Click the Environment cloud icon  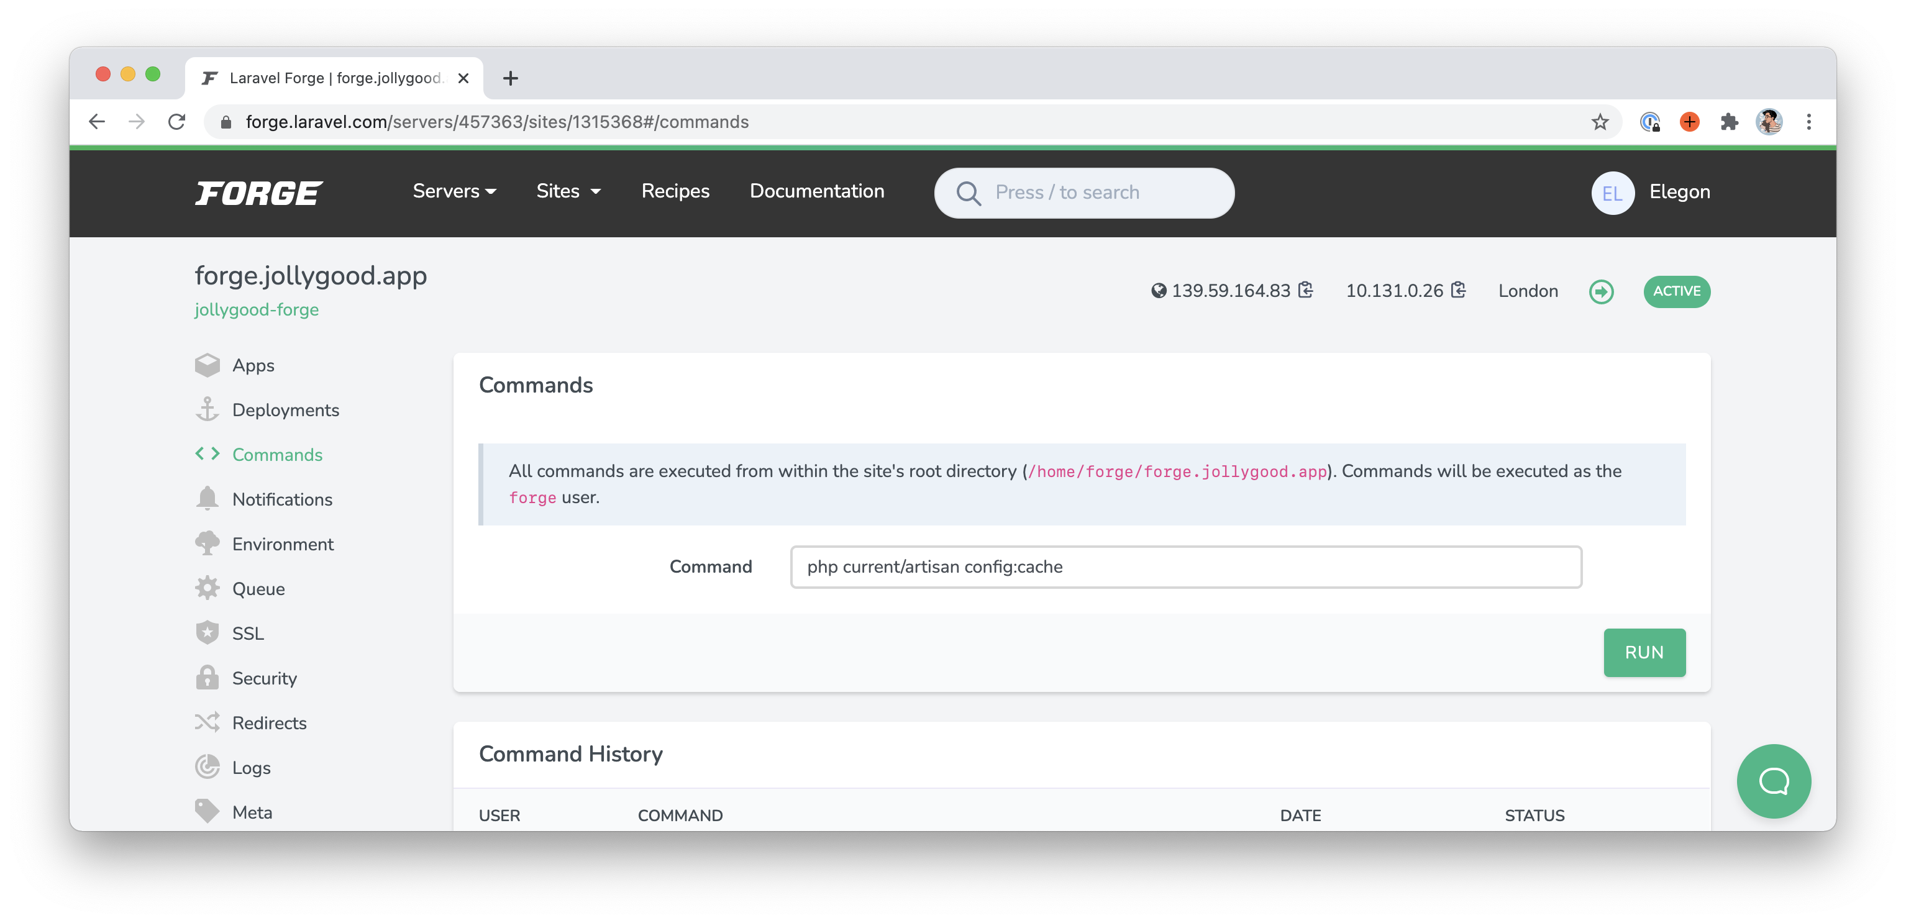click(208, 542)
